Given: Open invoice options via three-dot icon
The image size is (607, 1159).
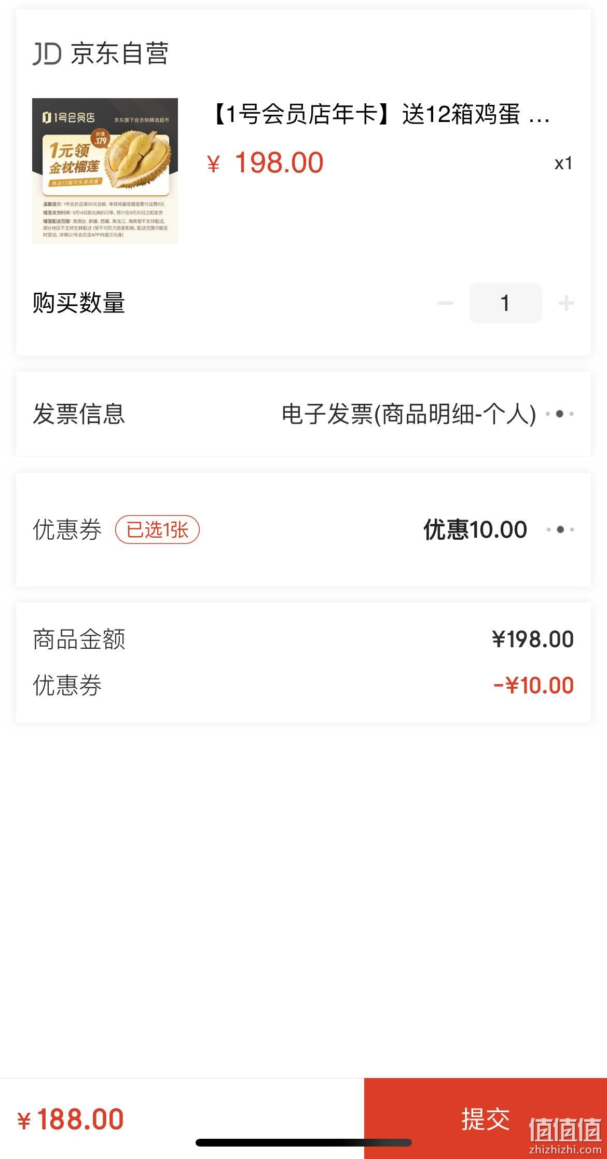Looking at the screenshot, I should point(560,414).
